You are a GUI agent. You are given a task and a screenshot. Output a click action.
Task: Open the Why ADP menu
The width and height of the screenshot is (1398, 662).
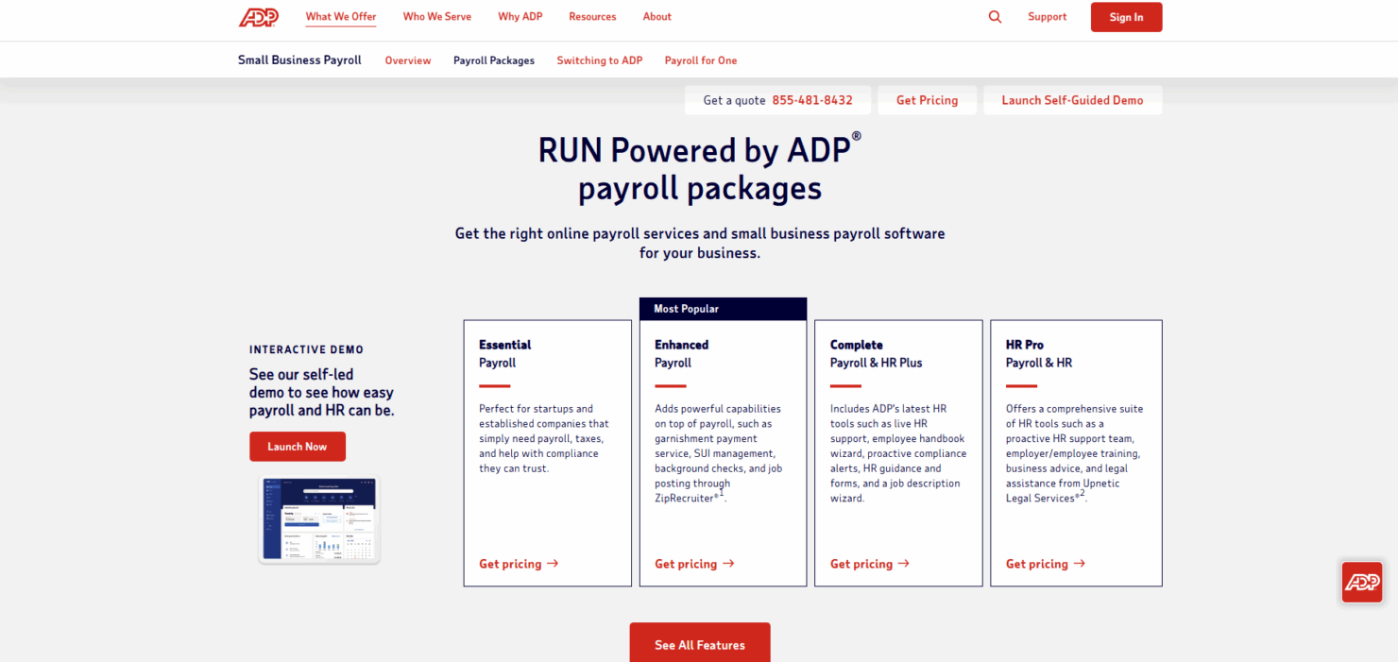pyautogui.click(x=520, y=17)
